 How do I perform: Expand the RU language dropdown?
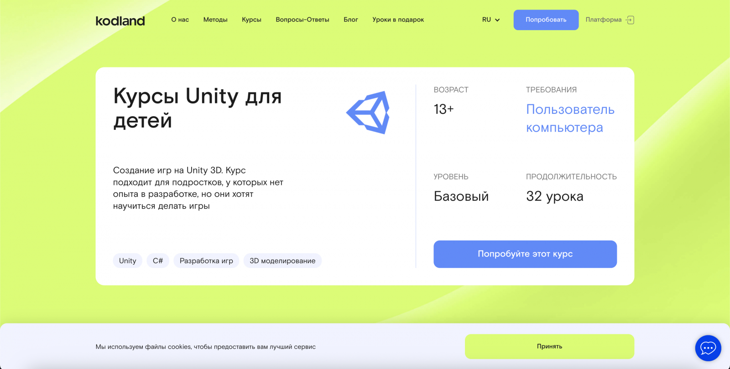click(491, 20)
